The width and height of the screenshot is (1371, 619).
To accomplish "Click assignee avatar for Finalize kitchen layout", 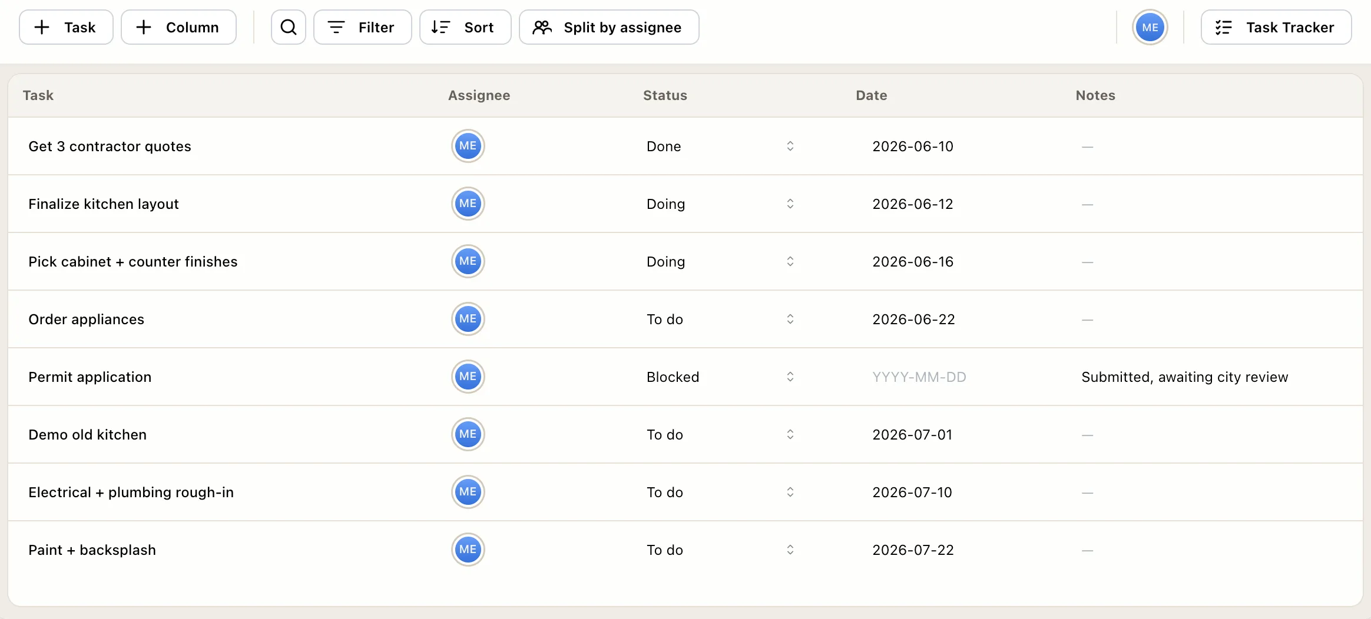I will pyautogui.click(x=468, y=204).
